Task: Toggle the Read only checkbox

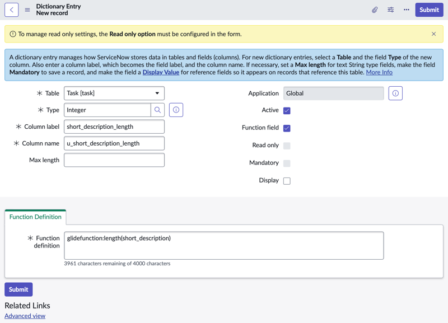Action: tap(287, 146)
